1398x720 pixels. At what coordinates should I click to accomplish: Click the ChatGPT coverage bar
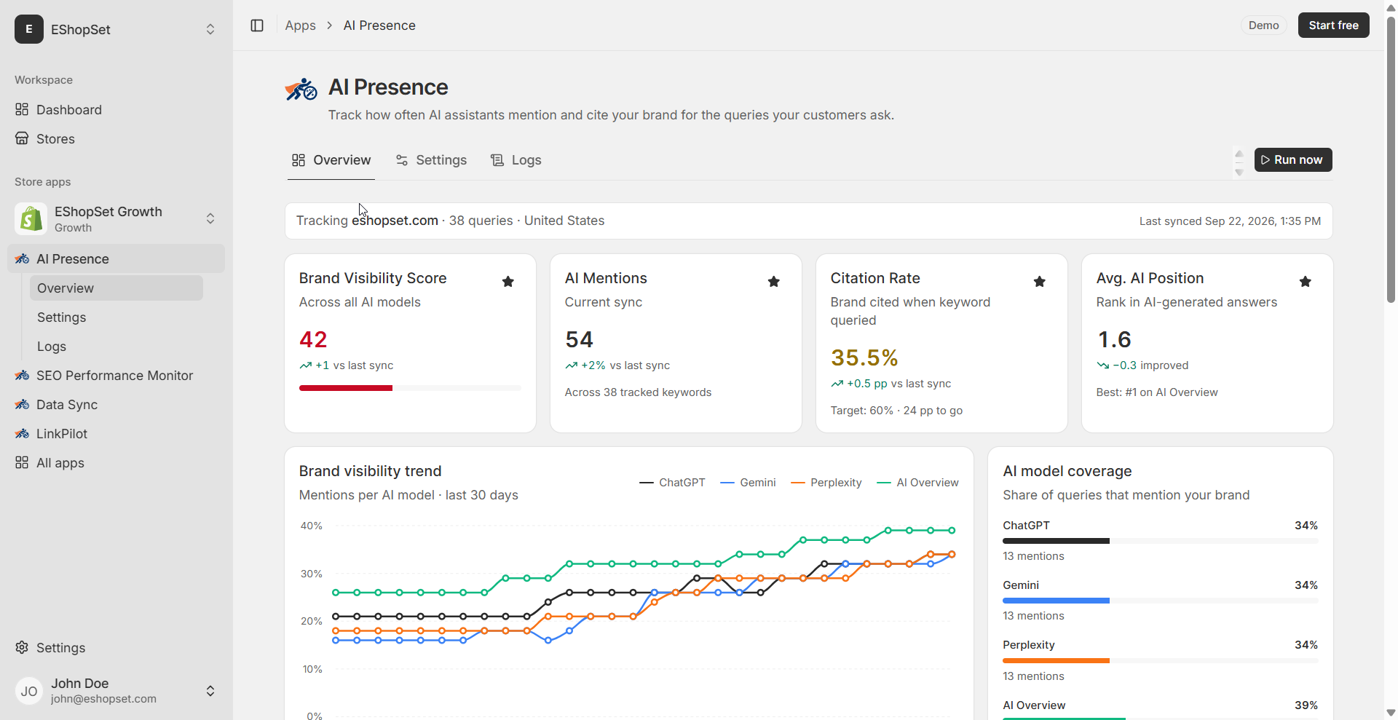(1160, 541)
